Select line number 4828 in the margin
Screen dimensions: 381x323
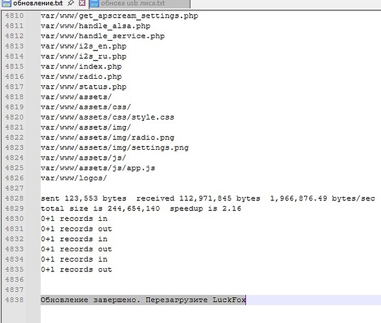click(15, 198)
